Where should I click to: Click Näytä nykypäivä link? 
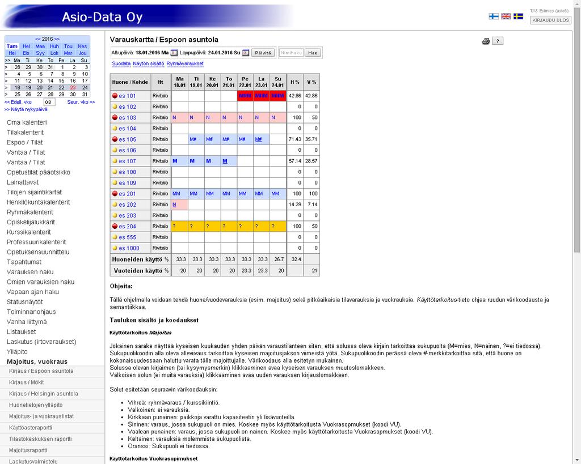click(26, 109)
